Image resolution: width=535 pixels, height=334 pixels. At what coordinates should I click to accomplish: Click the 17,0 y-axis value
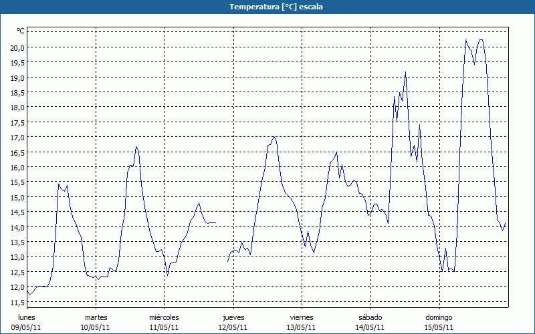(17, 138)
